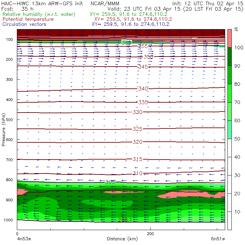245x245 pixels.
Task: Click the 330 contour label
Action: [138, 112]
